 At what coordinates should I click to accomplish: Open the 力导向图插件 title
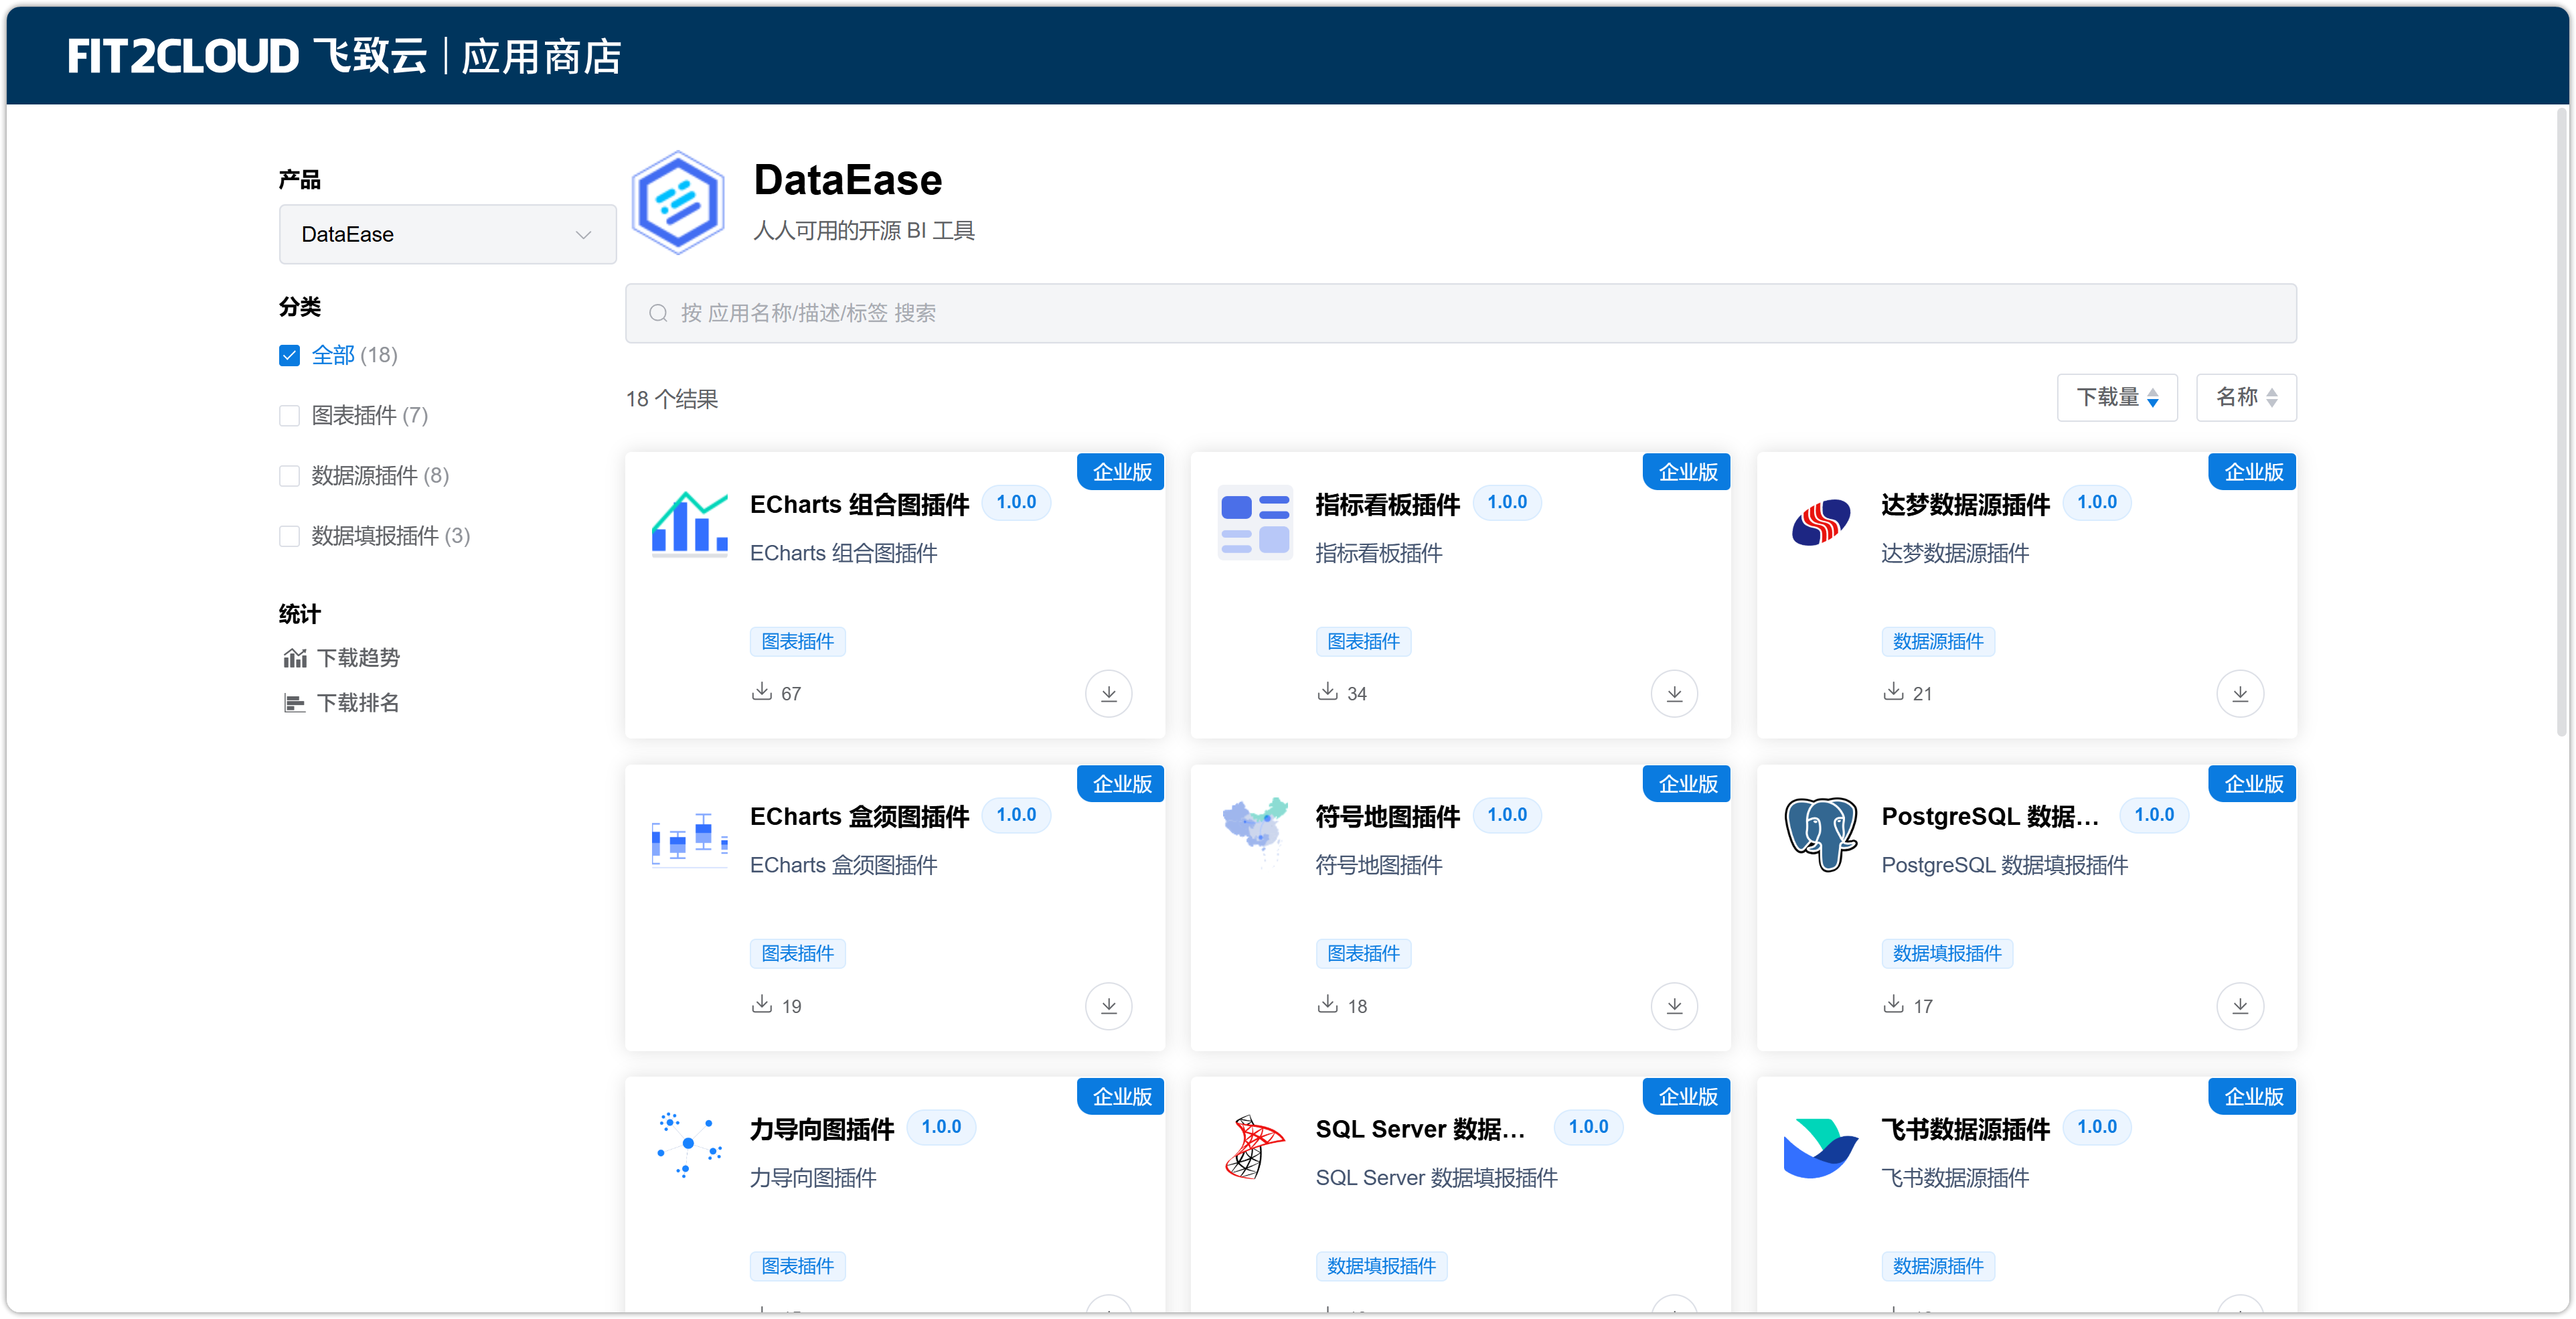pos(822,1129)
